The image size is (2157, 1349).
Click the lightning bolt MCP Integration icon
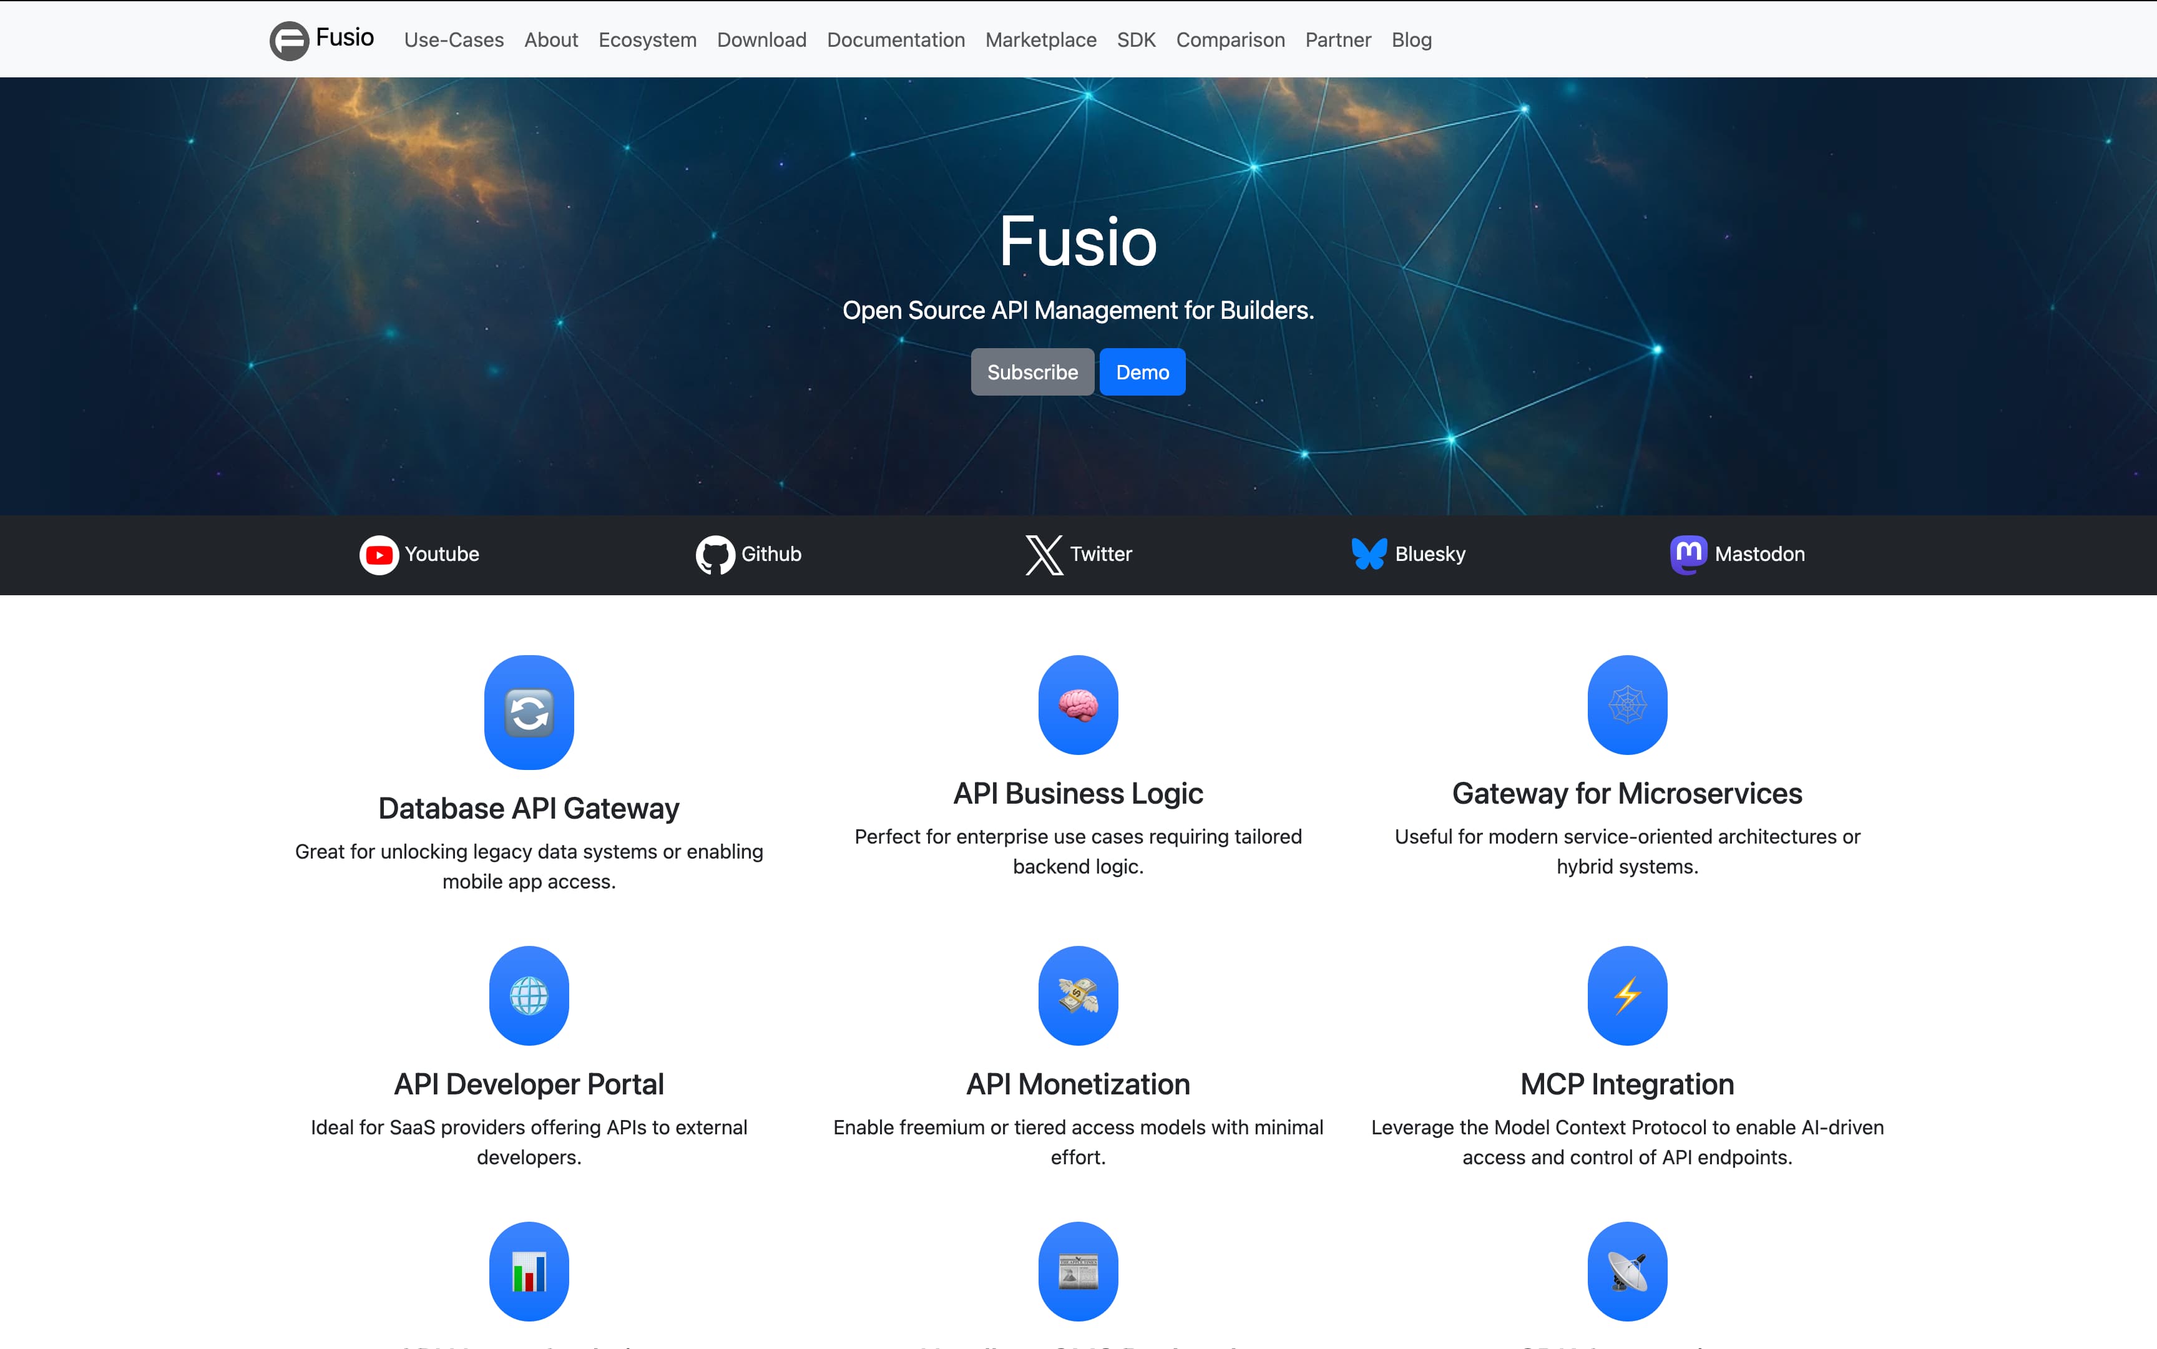pyautogui.click(x=1626, y=996)
